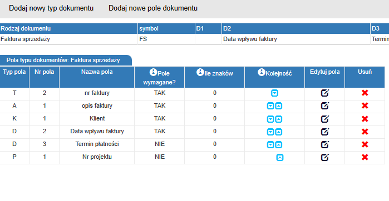Show info for Kolejność column
This screenshot has height=201, width=389.
point(262,72)
